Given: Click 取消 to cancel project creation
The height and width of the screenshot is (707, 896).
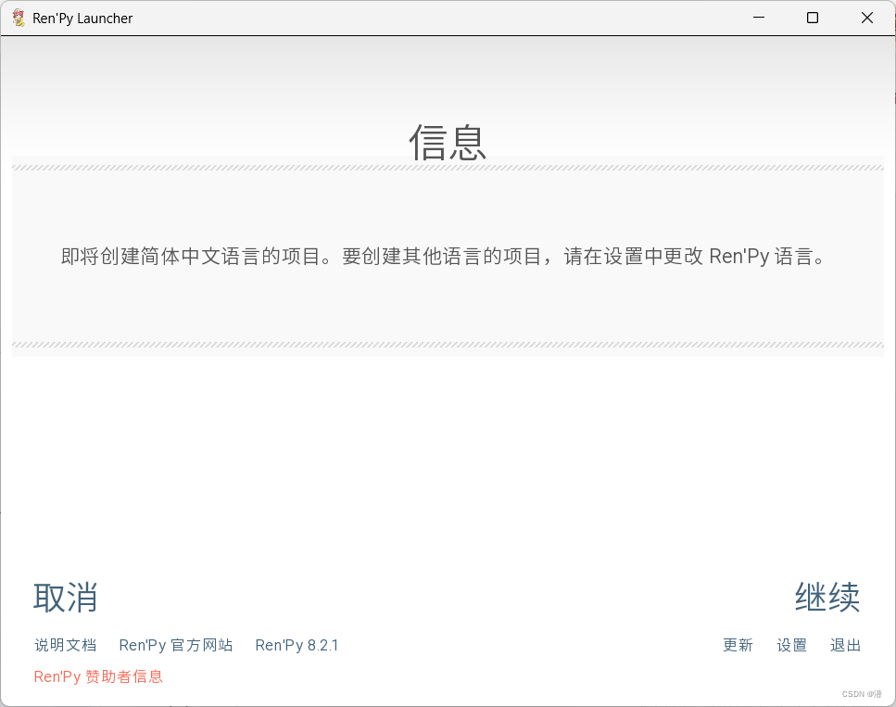Looking at the screenshot, I should [66, 598].
